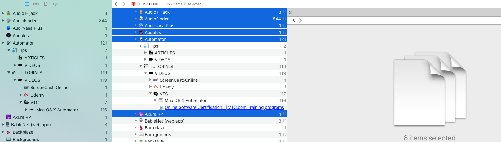This screenshot has width=501, height=142.
Task: Select ScreenCastsOnline in the main list
Action: tap(178, 80)
